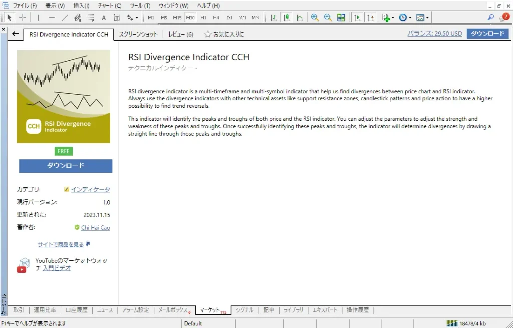Switch to スクリーンショット tab

pos(138,34)
